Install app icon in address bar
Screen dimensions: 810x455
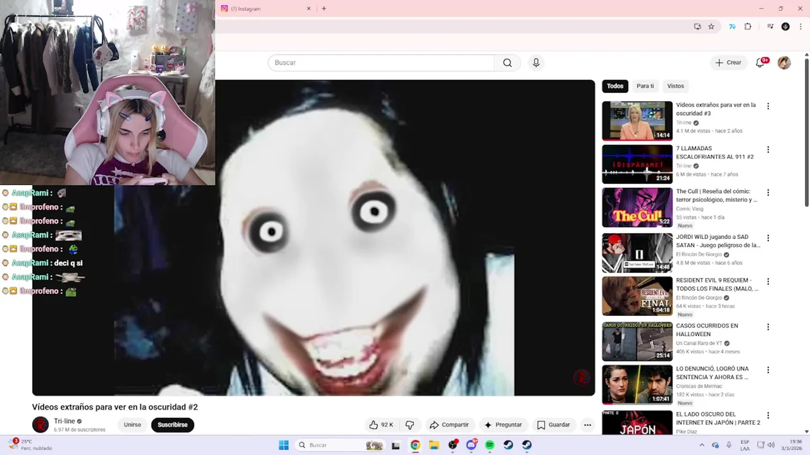coord(697,27)
